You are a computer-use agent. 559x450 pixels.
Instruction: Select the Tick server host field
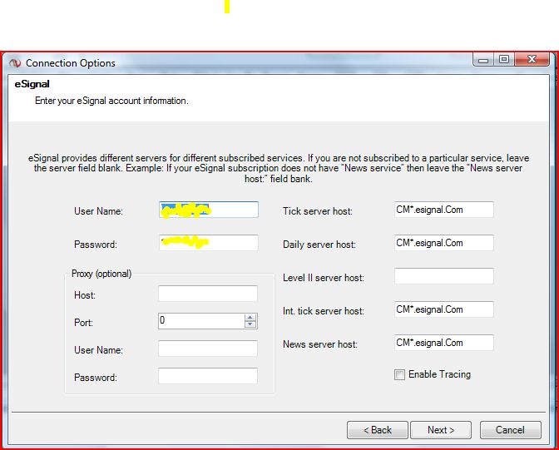444,210
